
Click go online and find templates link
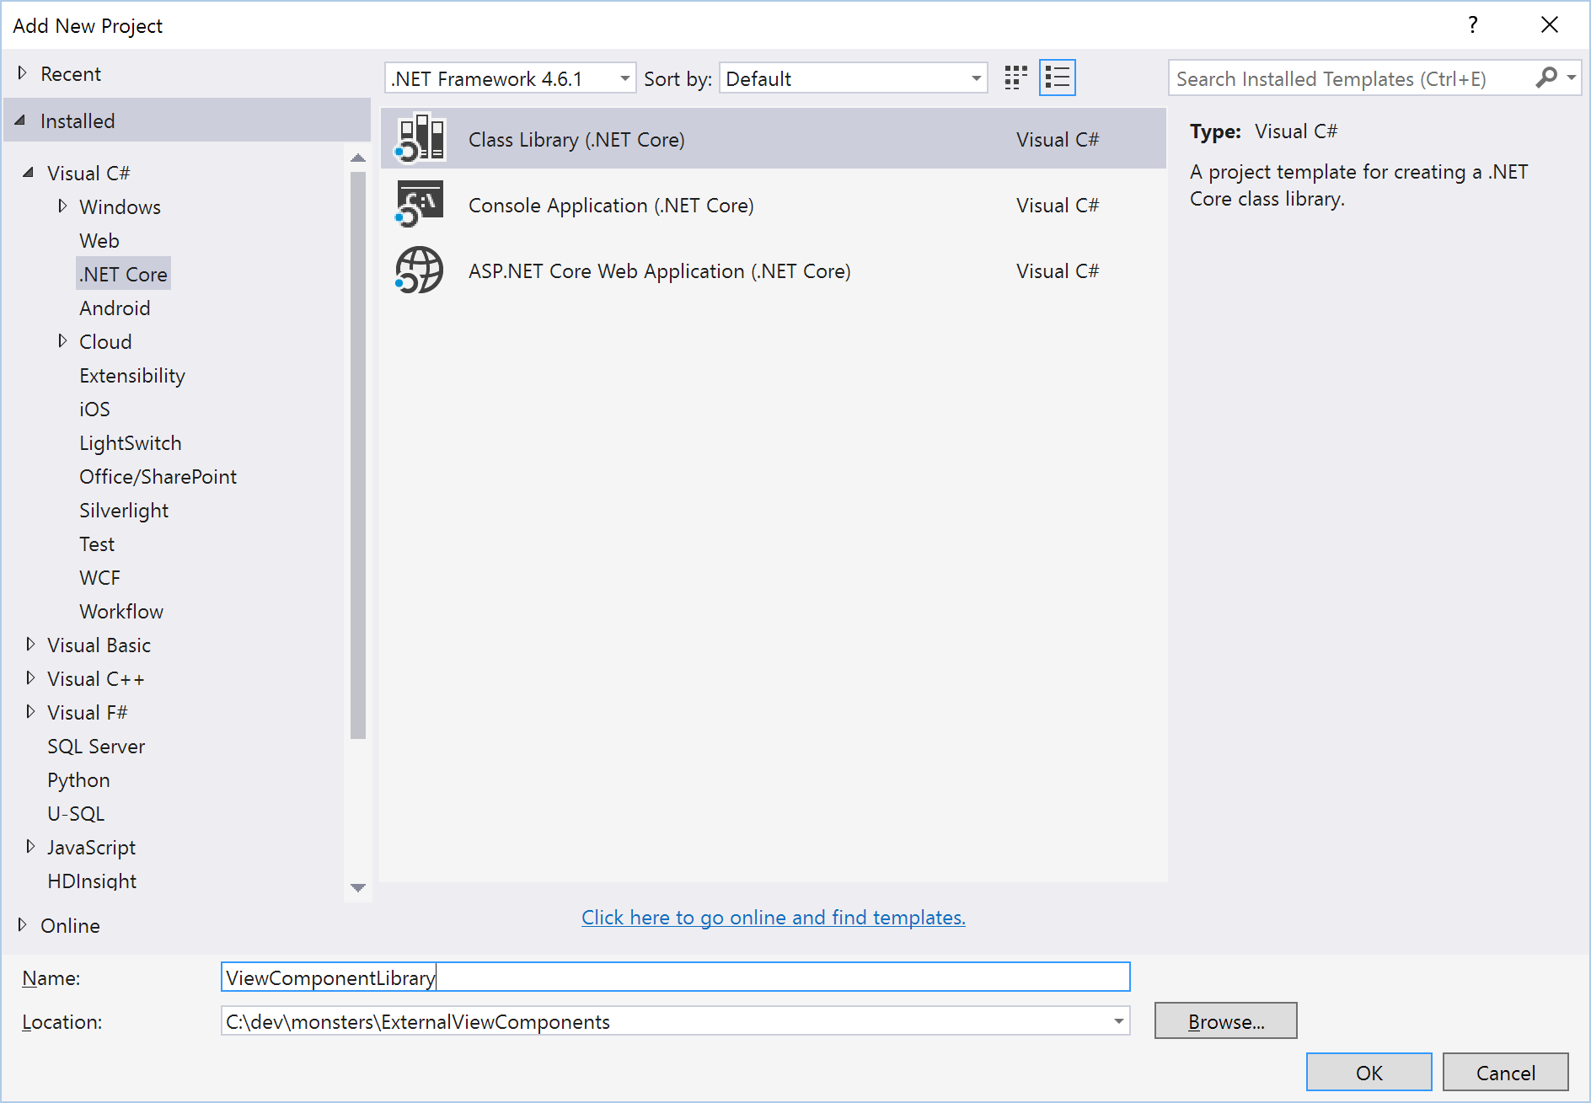click(774, 917)
